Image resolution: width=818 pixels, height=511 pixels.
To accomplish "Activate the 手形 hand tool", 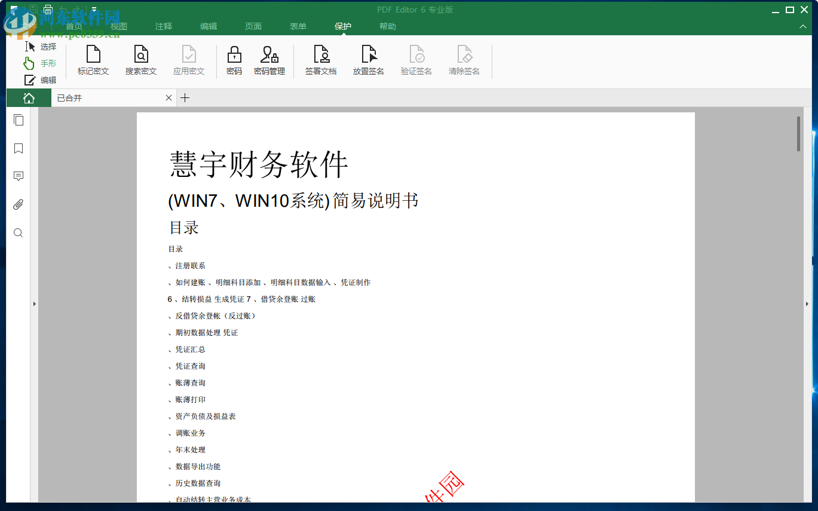I will (40, 63).
